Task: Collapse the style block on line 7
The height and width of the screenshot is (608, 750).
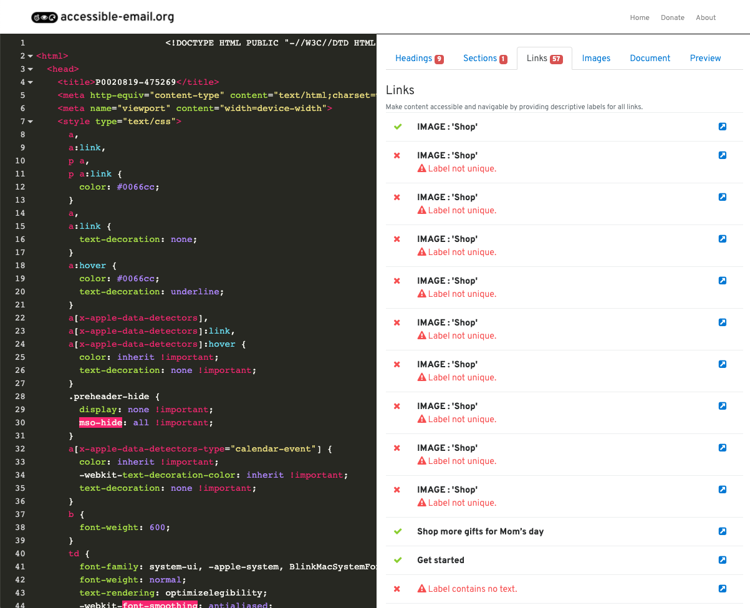Action: pyautogui.click(x=29, y=121)
